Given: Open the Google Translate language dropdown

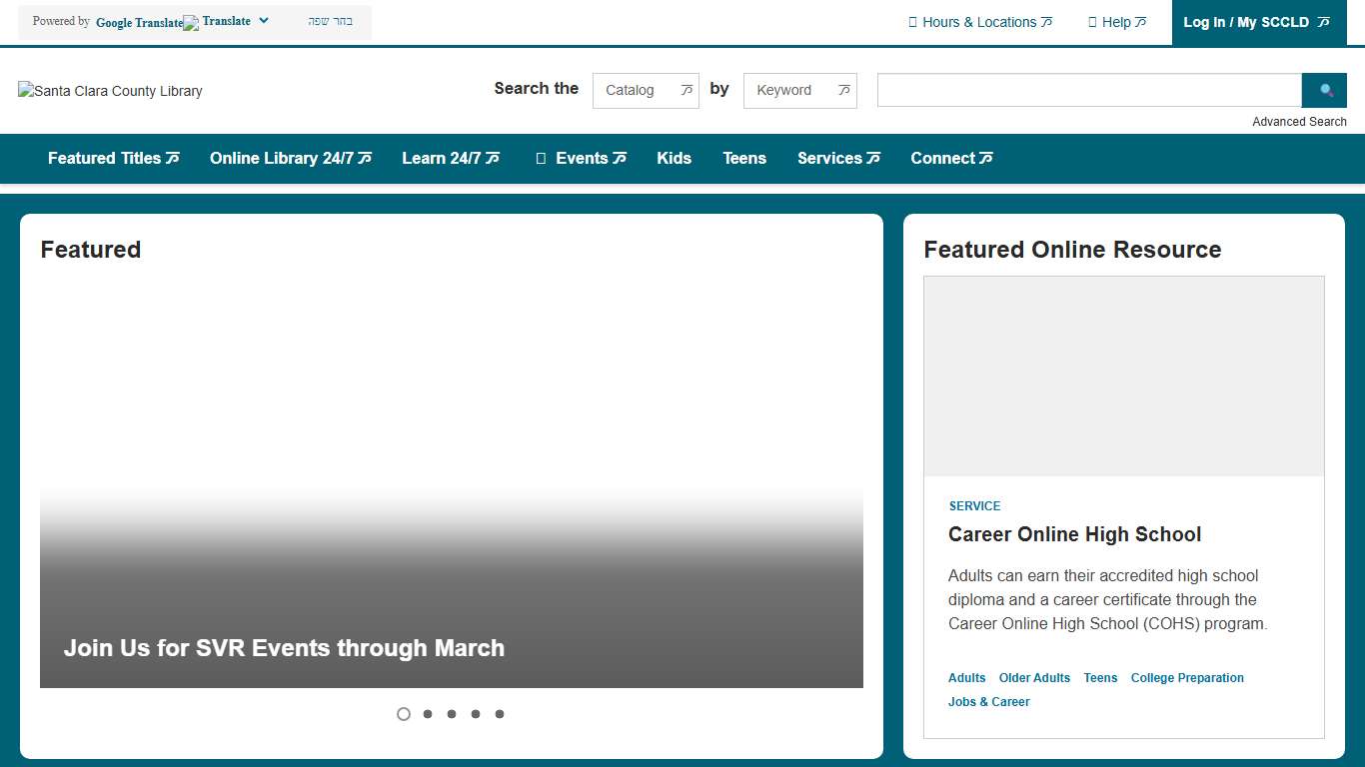Looking at the screenshot, I should coord(235,21).
